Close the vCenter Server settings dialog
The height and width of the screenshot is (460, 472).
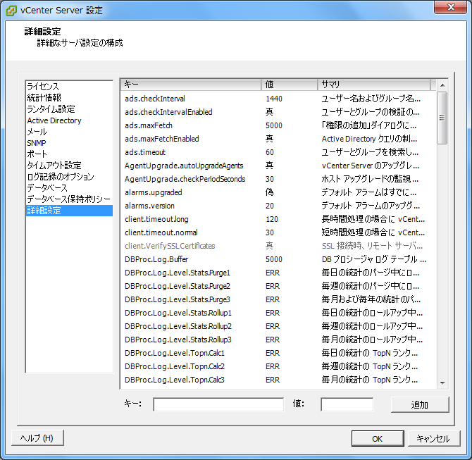coord(450,7)
